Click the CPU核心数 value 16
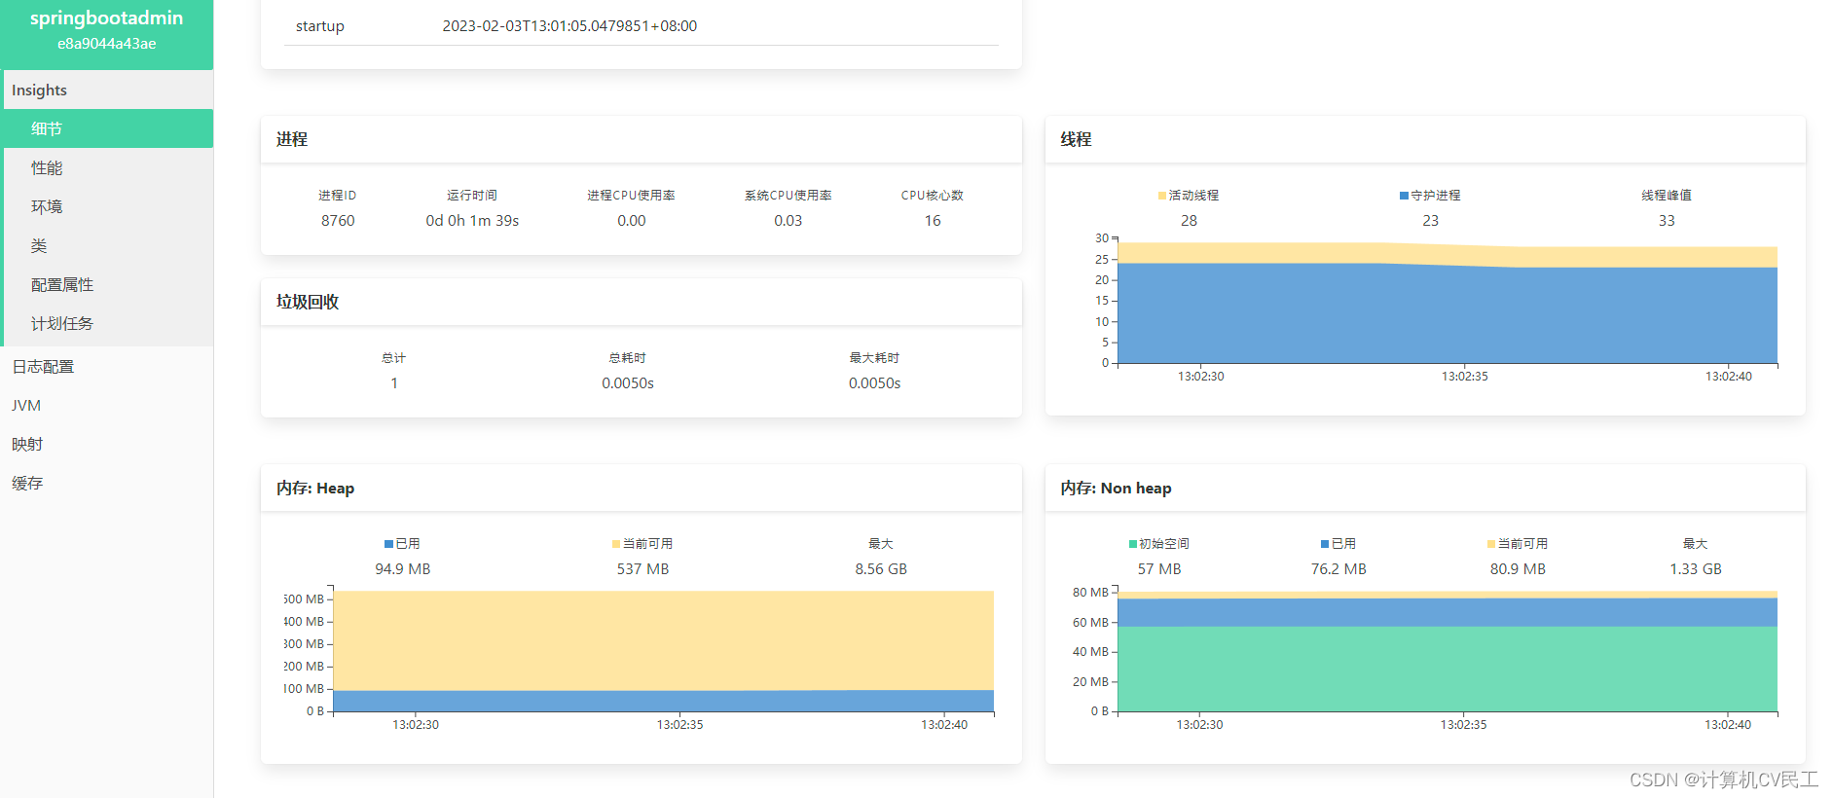1833x798 pixels. click(933, 221)
